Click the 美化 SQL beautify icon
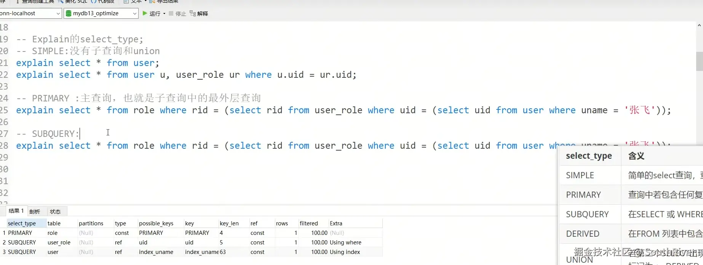Image resolution: width=703 pixels, height=265 pixels. [61, 2]
